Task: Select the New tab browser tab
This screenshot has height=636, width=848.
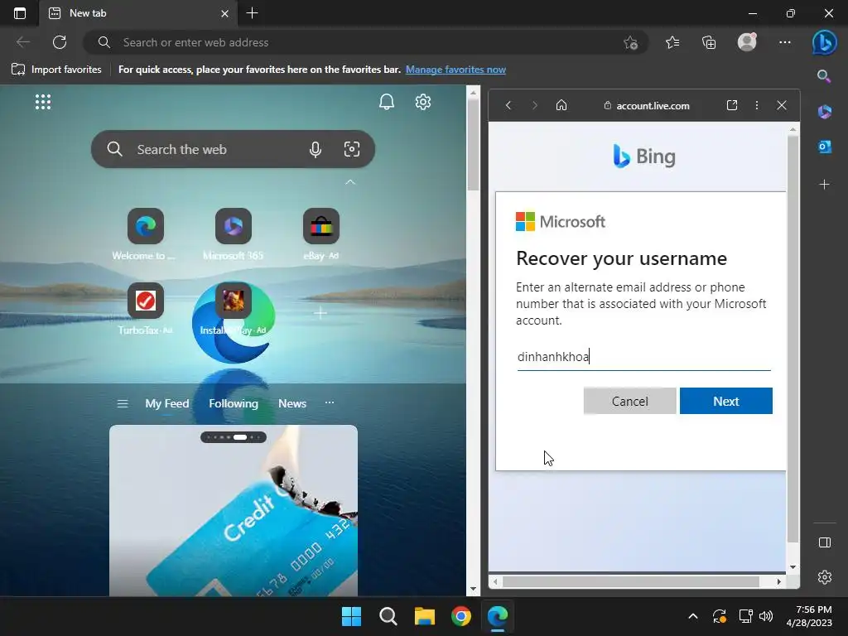Action: point(138,13)
